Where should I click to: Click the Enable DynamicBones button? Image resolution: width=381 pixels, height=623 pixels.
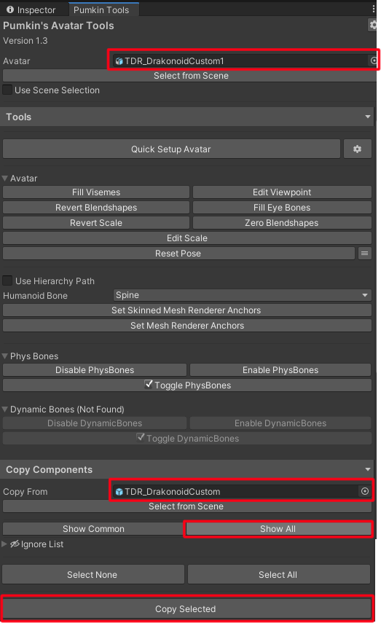tap(280, 423)
